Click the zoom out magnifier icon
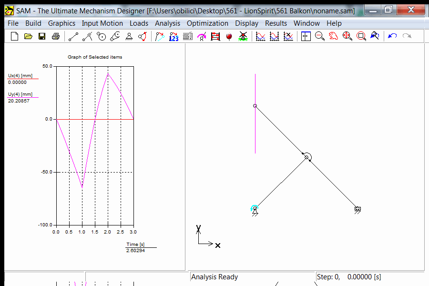The image size is (429, 286). (320, 36)
